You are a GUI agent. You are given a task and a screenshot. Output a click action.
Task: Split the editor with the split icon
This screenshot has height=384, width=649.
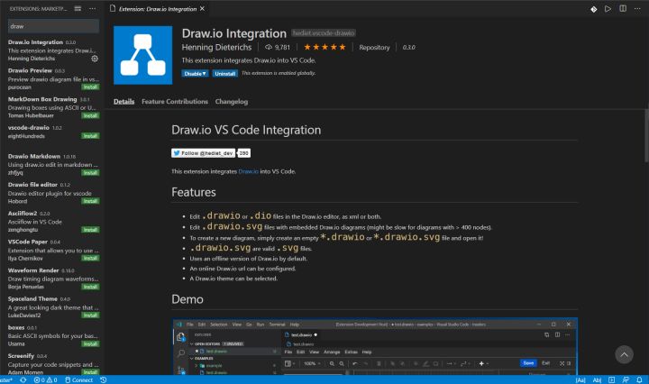[x=623, y=9]
